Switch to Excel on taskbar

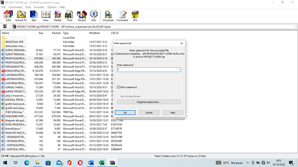click(x=102, y=163)
